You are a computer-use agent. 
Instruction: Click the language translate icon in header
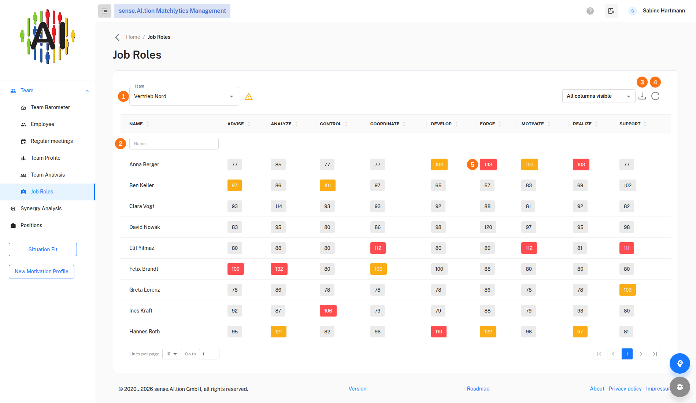[611, 11]
